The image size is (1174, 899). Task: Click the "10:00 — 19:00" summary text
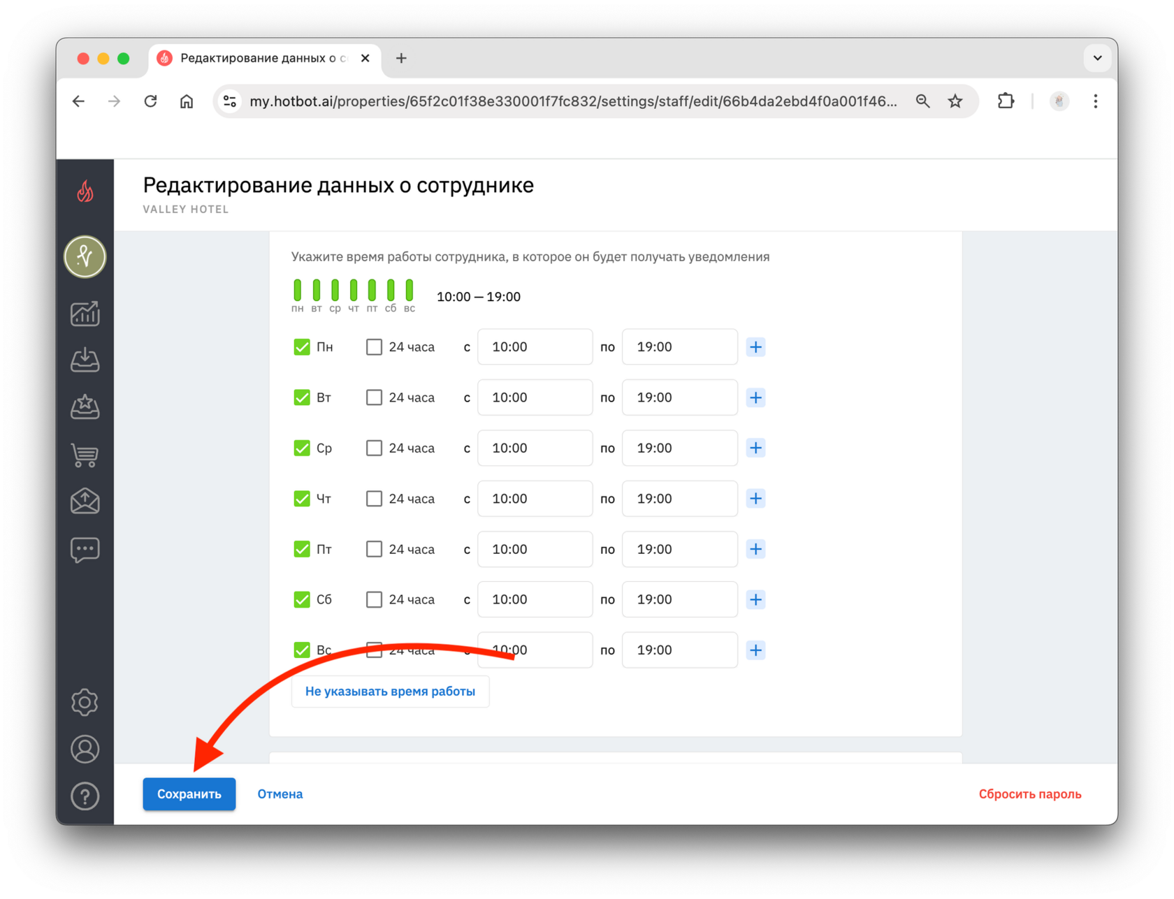(x=479, y=297)
